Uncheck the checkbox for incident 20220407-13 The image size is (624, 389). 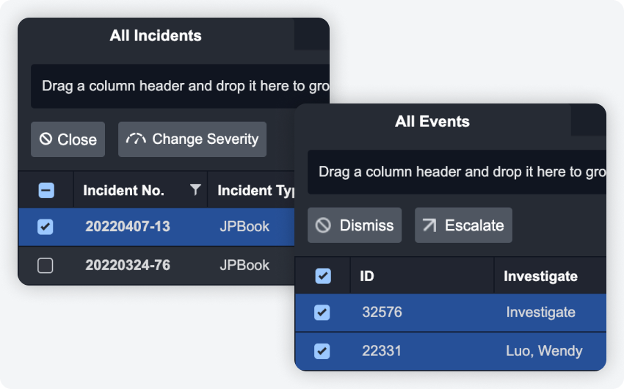click(46, 227)
